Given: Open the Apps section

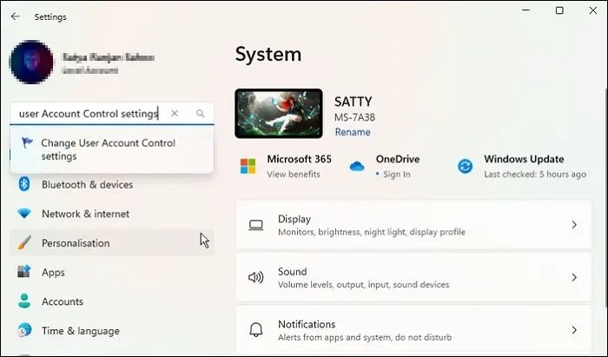Looking at the screenshot, I should coord(53,273).
